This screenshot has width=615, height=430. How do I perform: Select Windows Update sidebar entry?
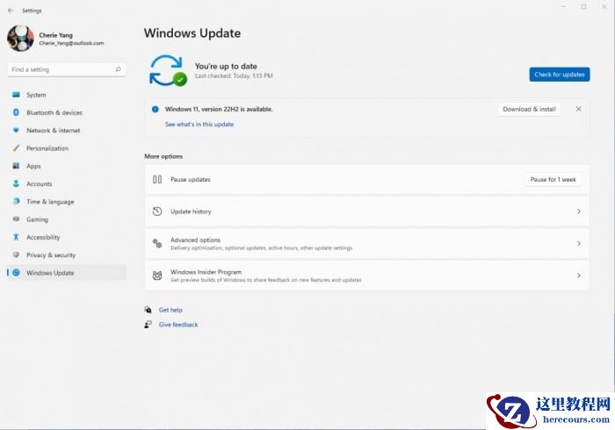67,273
